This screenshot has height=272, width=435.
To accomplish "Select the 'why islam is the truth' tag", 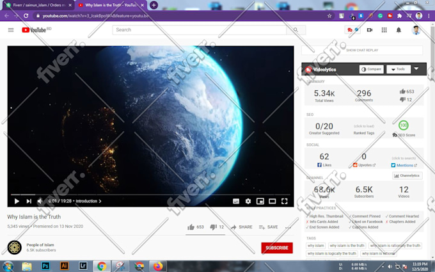I will (x=347, y=246).
